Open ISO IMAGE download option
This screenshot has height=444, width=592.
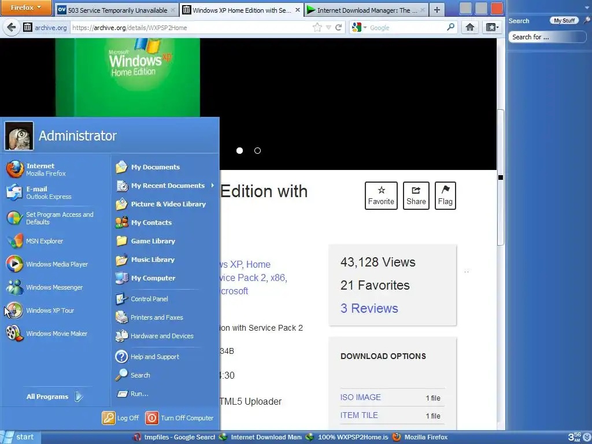361,397
